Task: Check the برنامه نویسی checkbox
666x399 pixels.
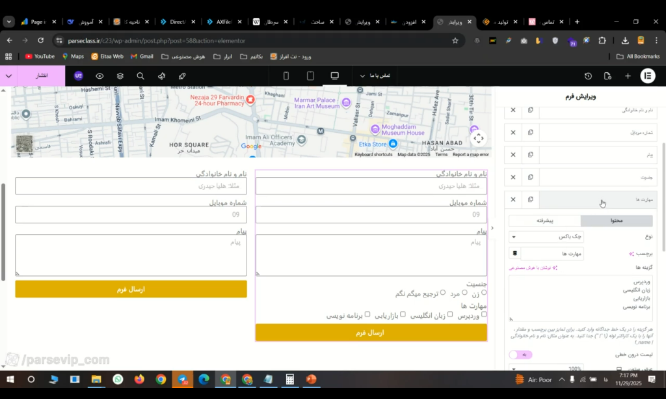Action: pyautogui.click(x=367, y=314)
